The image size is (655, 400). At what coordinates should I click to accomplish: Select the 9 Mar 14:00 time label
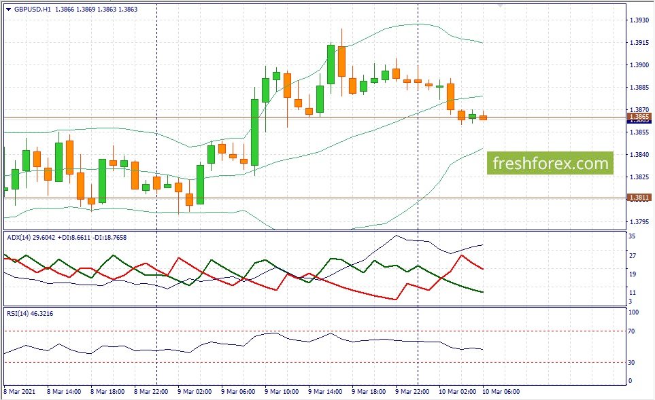(325, 392)
